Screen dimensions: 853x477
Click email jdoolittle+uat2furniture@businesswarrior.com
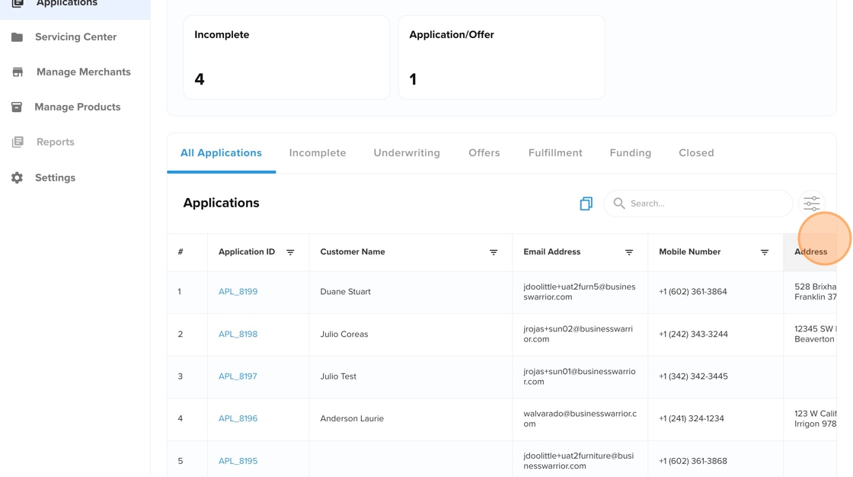tap(579, 461)
